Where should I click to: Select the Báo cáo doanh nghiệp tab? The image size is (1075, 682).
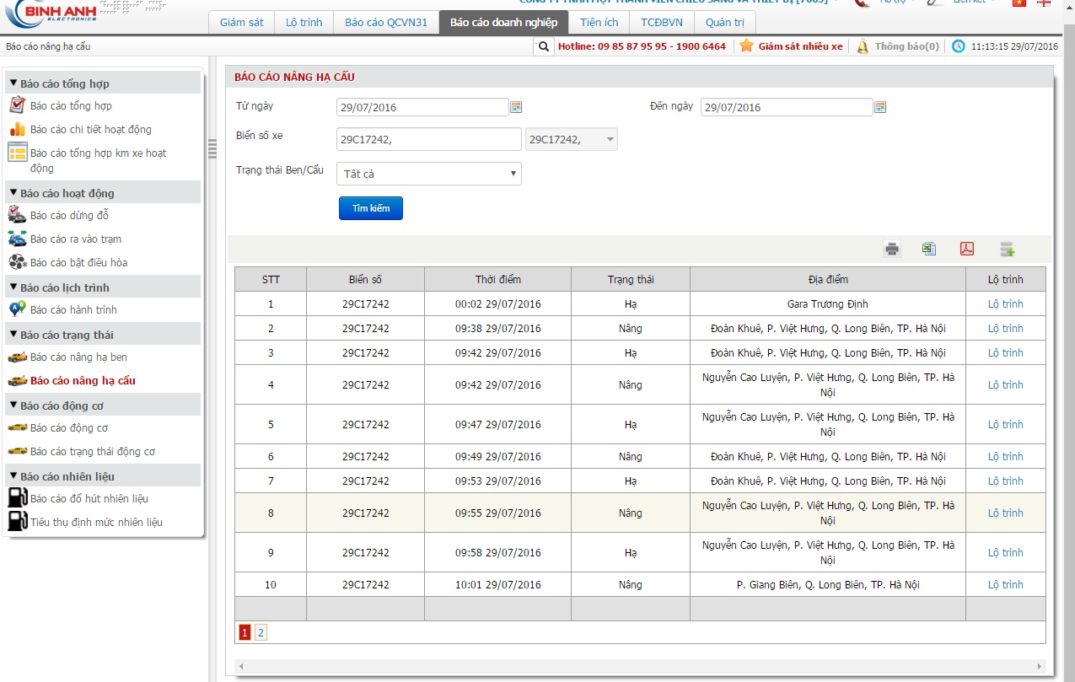click(x=503, y=23)
